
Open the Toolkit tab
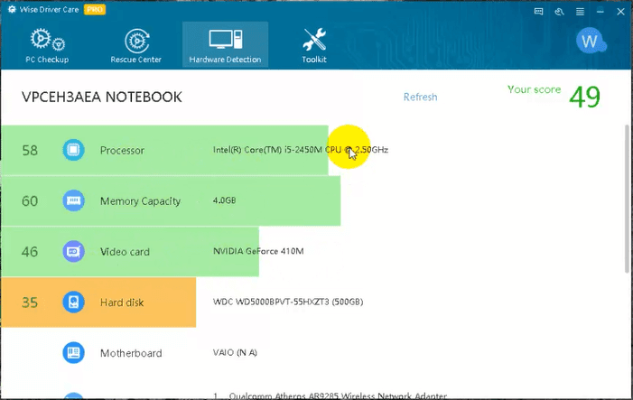point(314,46)
